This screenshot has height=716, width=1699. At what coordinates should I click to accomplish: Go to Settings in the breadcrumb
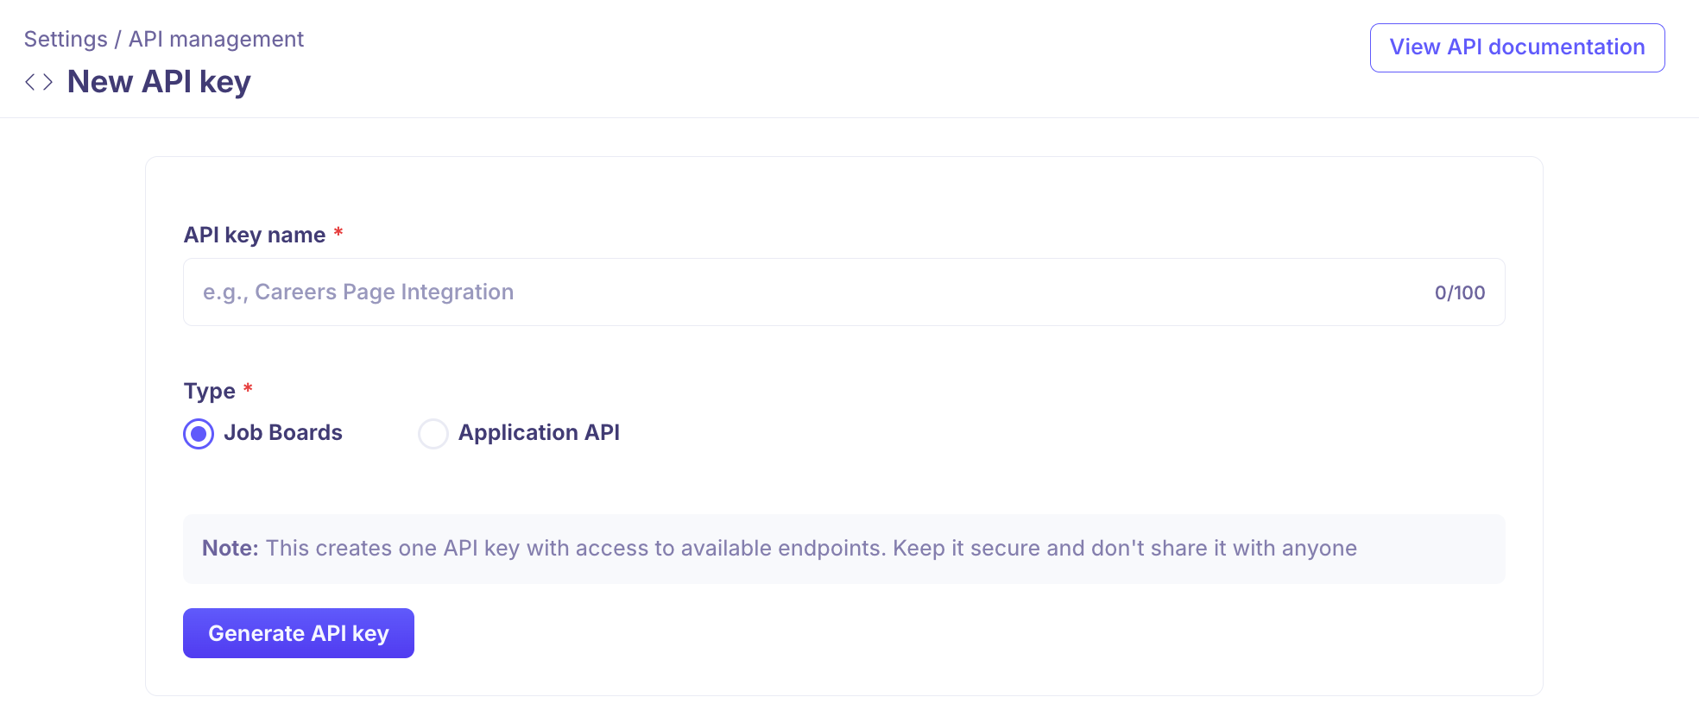(66, 40)
